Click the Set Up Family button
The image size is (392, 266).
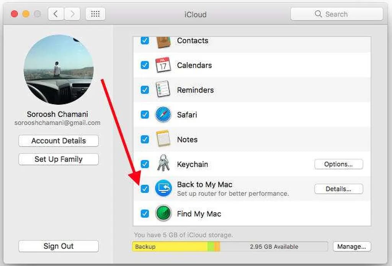tap(59, 159)
